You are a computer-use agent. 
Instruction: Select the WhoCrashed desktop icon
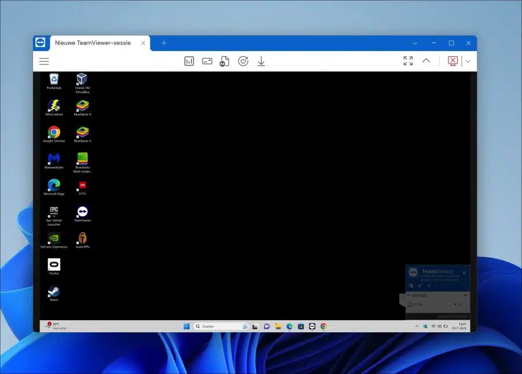[54, 107]
